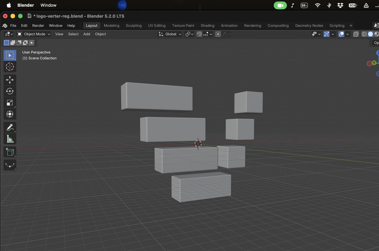This screenshot has height=251, width=379.
Task: Open the Blender application menu in the macOS menu bar
Action: click(26, 5)
